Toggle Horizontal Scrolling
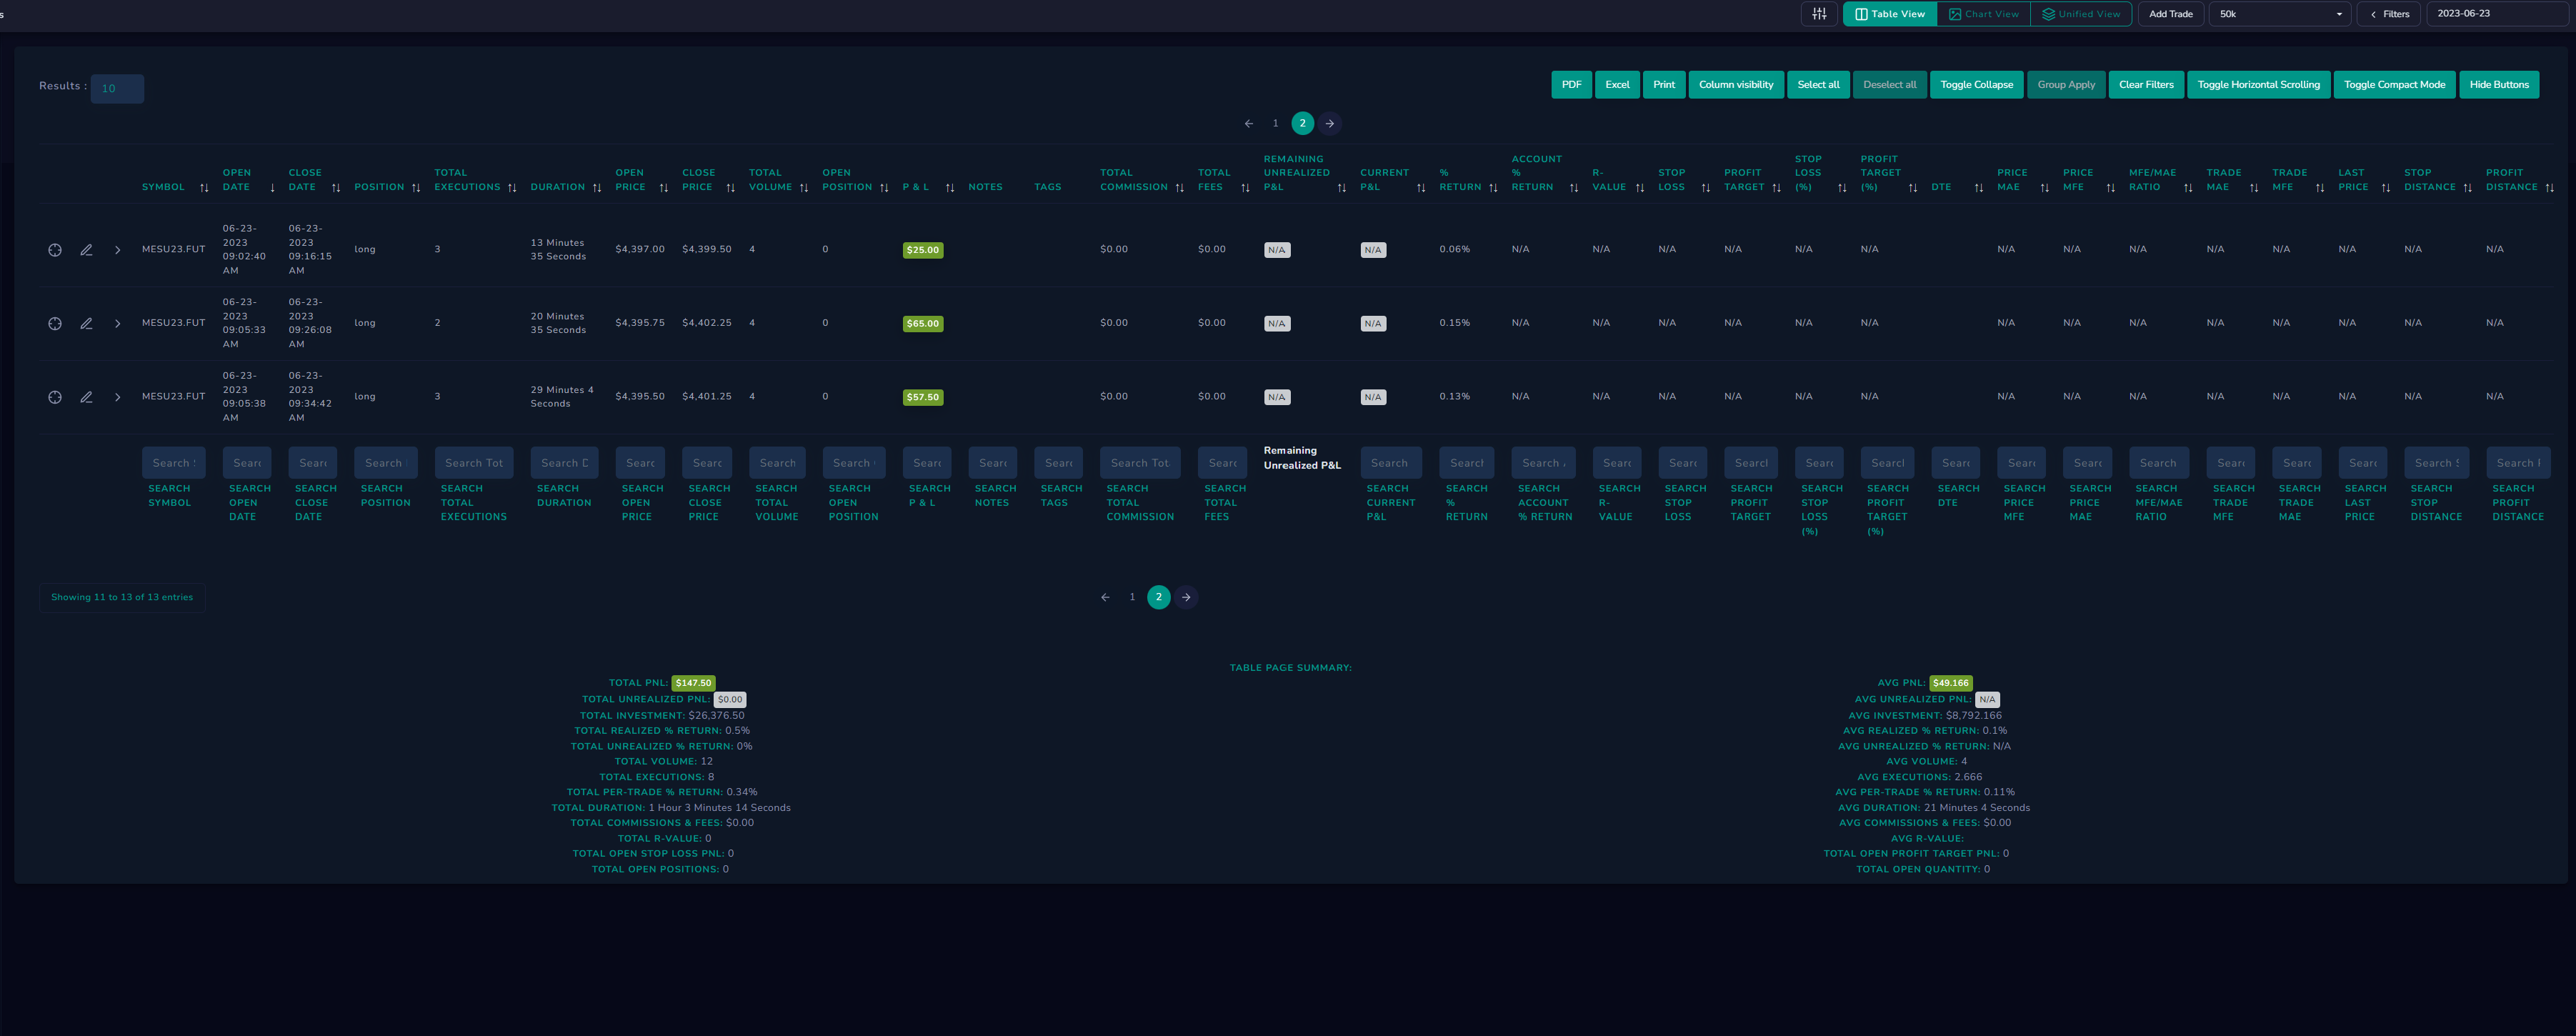The width and height of the screenshot is (2576, 1036). point(2259,85)
